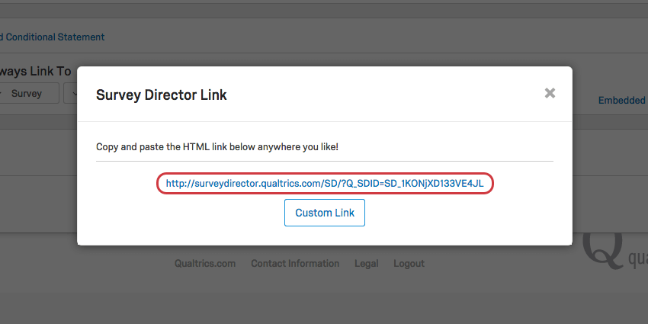Click the Custom Link button

pyautogui.click(x=325, y=213)
